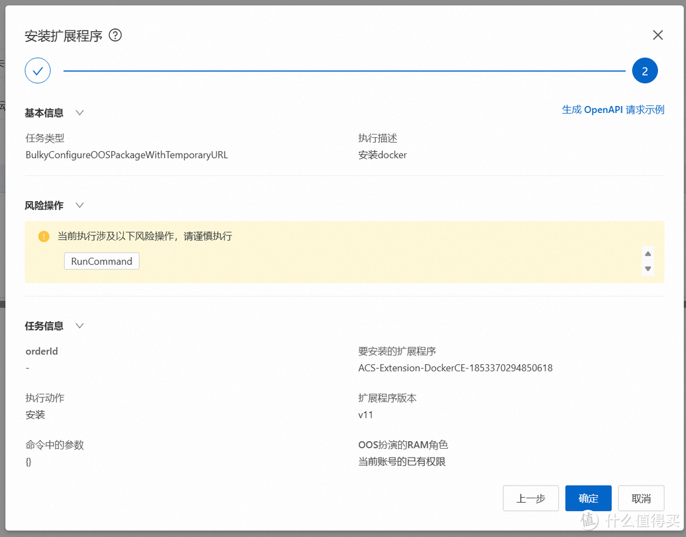Go back with the 上一步 button
686x537 pixels.
[x=530, y=499]
